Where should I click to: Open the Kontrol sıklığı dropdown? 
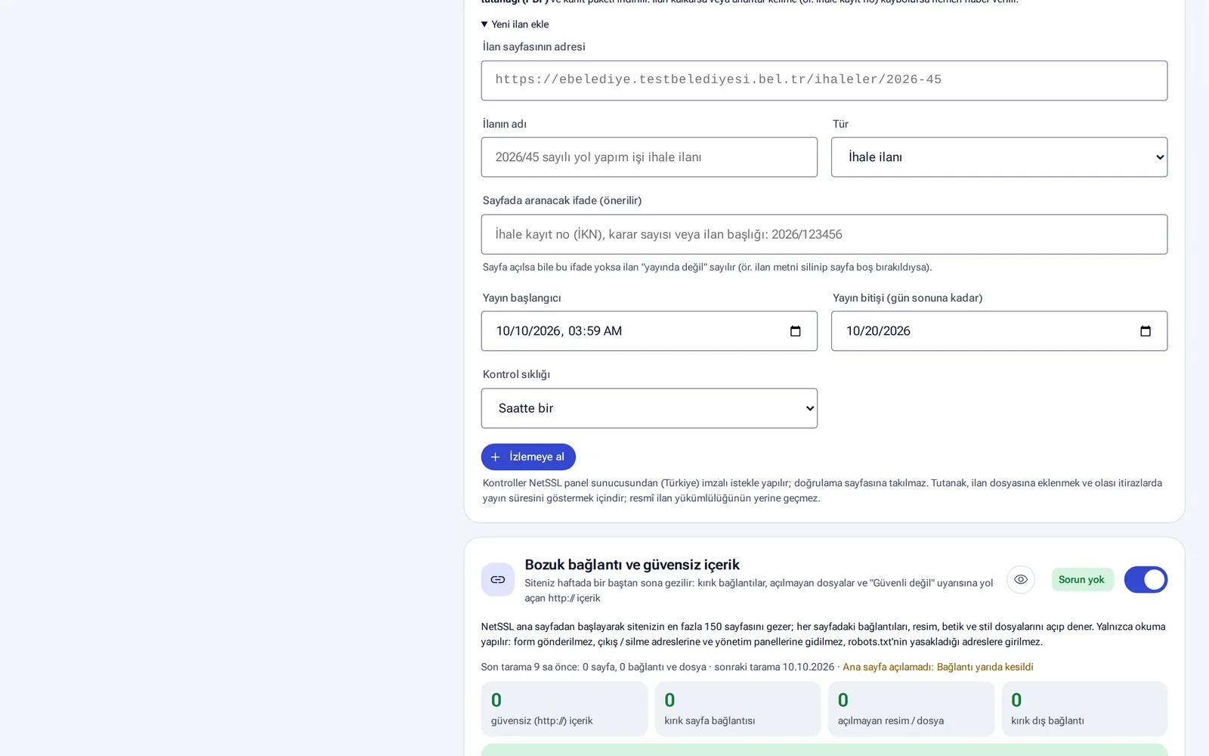point(649,408)
